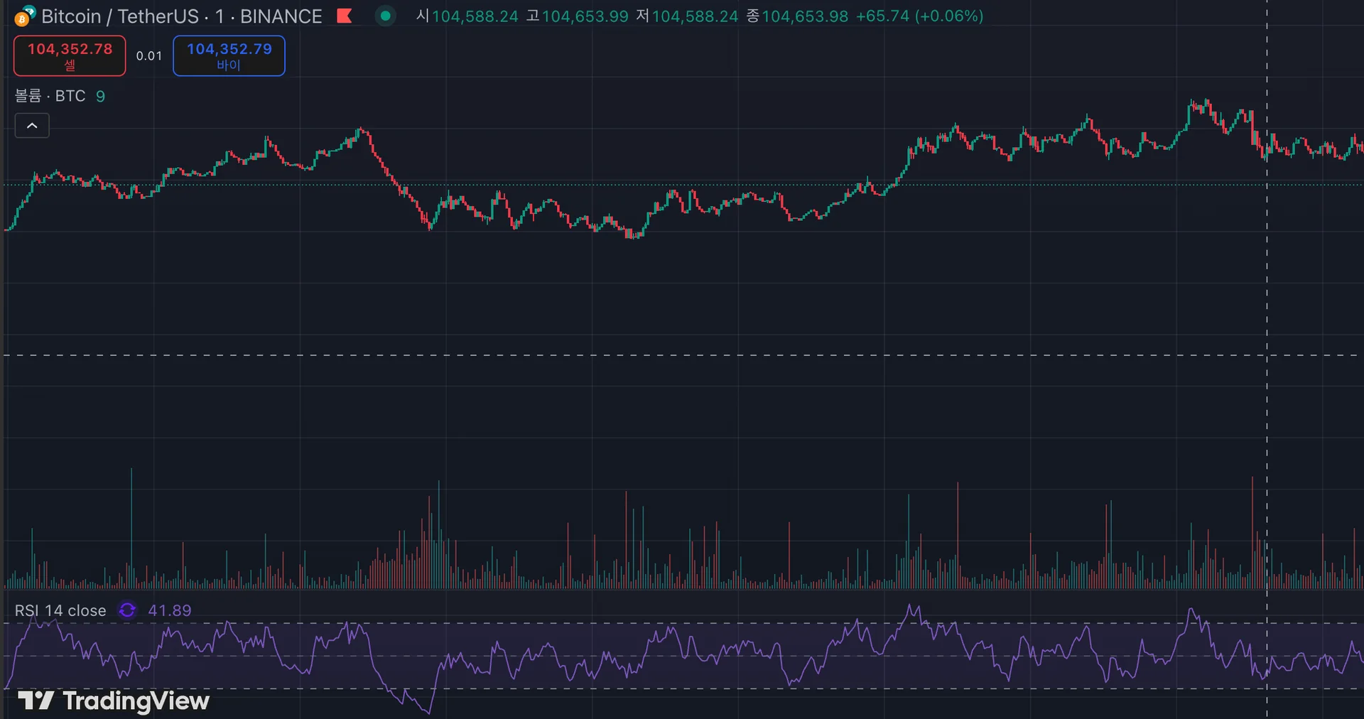
Task: Click the percentage change +65.74 (+0.06%)
Action: point(919,16)
